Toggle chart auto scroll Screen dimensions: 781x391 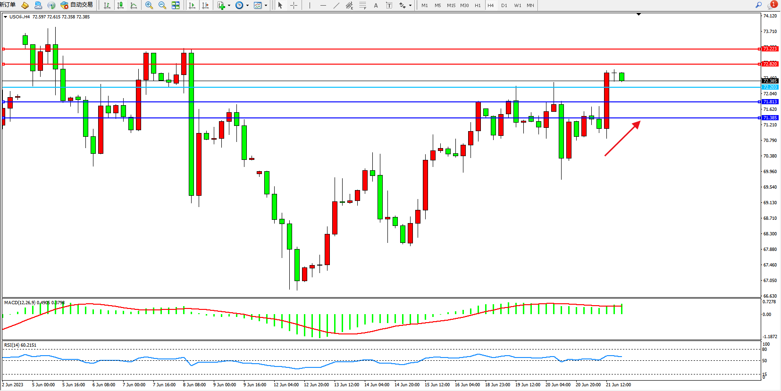click(x=192, y=5)
